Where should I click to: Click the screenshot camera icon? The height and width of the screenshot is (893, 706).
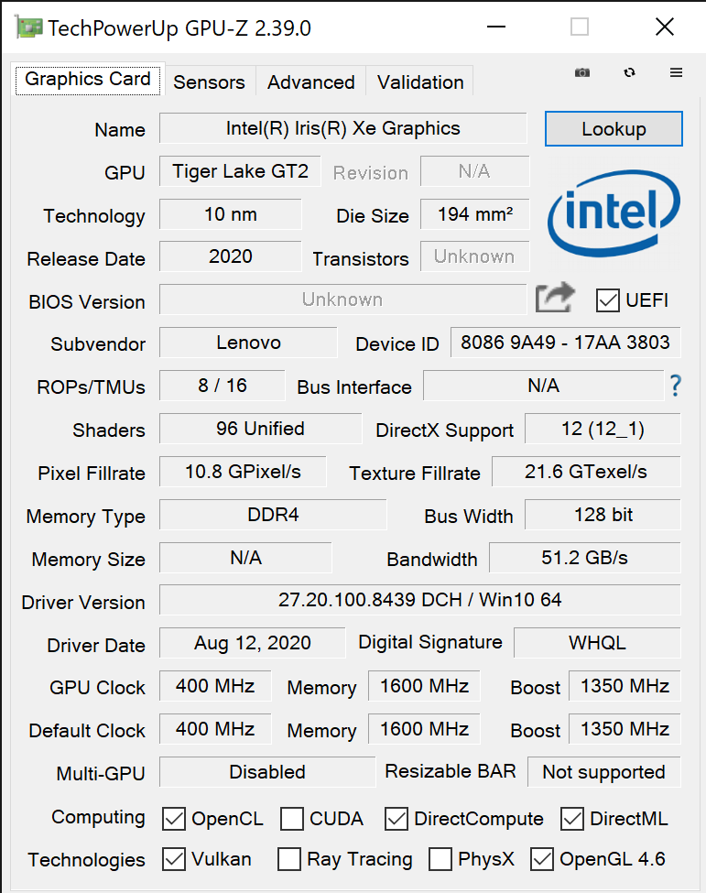tap(582, 73)
